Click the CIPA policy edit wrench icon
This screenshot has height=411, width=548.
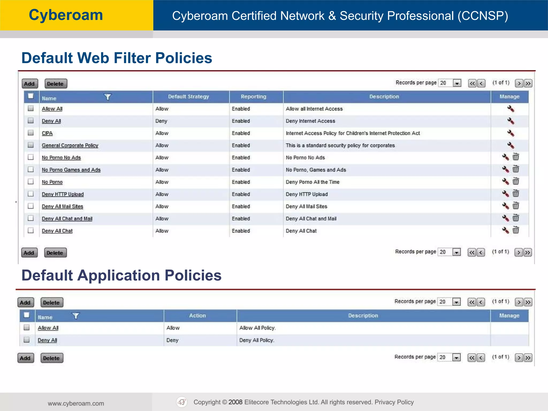click(x=511, y=133)
